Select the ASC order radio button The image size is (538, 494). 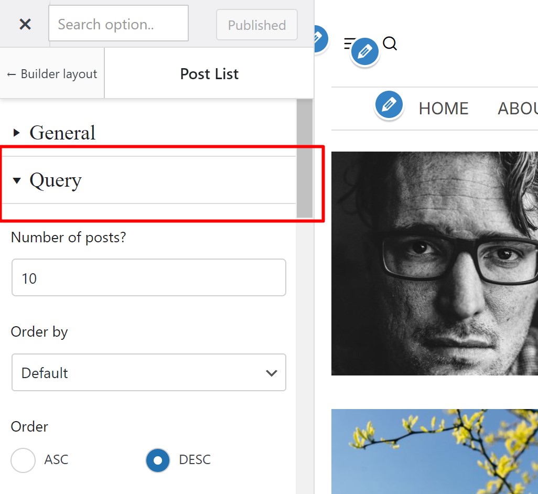23,460
